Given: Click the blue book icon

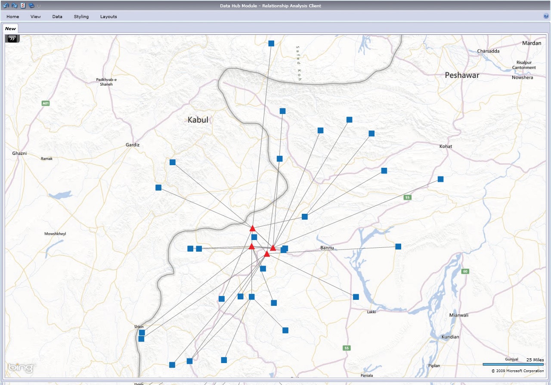Looking at the screenshot, I should 31,6.
